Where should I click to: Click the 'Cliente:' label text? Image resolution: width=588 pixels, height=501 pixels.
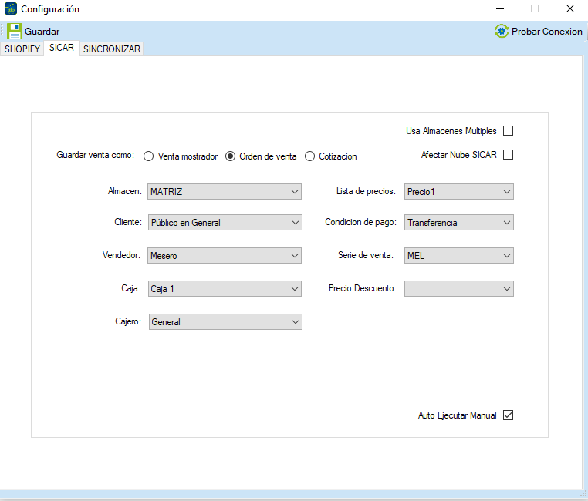[x=128, y=222]
